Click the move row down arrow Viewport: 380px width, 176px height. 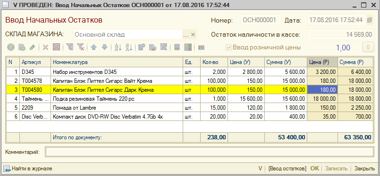coord(104,47)
